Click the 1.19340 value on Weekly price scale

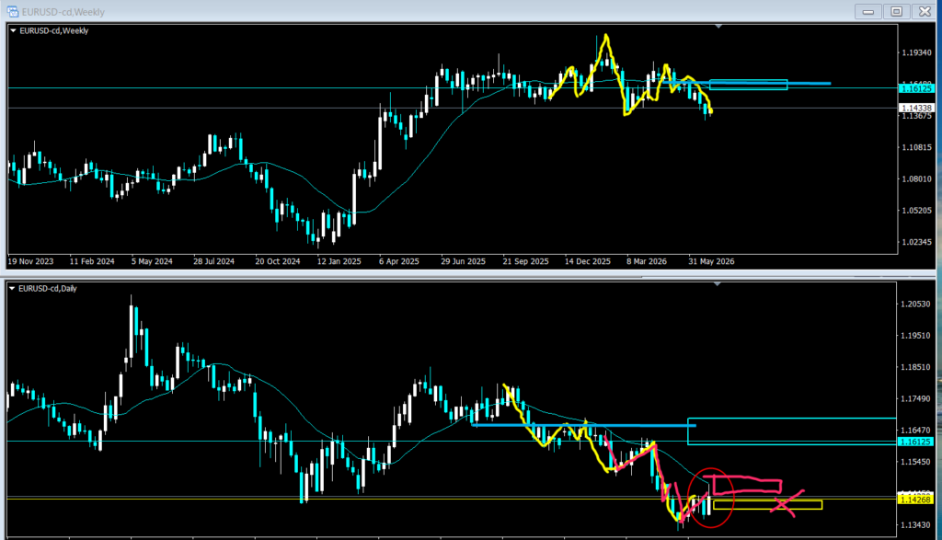pyautogui.click(x=917, y=52)
